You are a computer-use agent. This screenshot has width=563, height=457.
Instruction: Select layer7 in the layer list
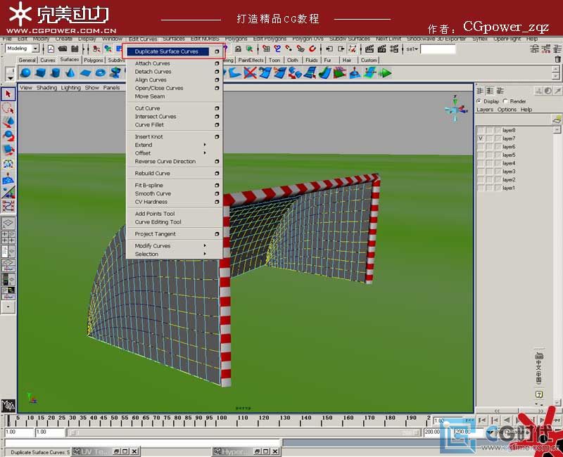[509, 139]
